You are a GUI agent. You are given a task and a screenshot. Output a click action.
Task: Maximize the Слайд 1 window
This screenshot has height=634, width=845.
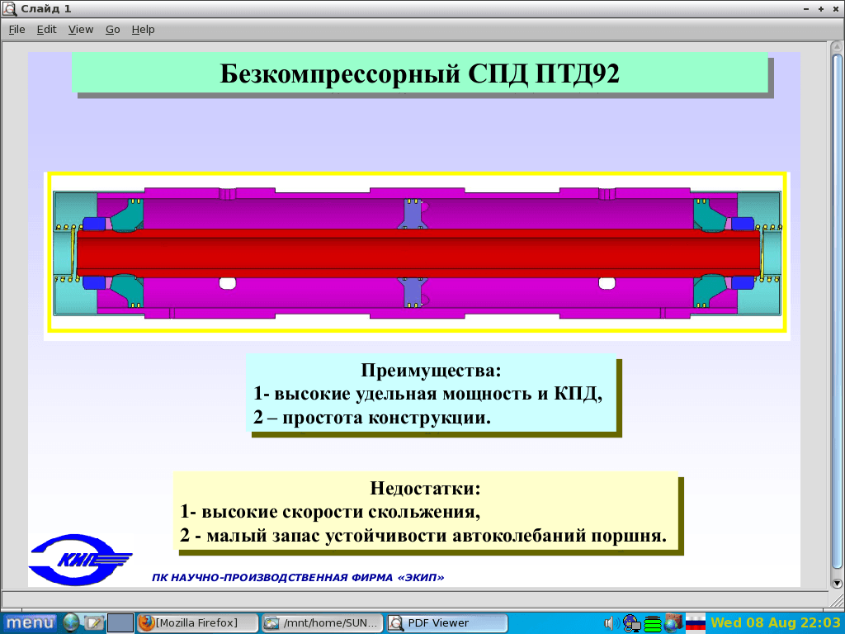821,9
